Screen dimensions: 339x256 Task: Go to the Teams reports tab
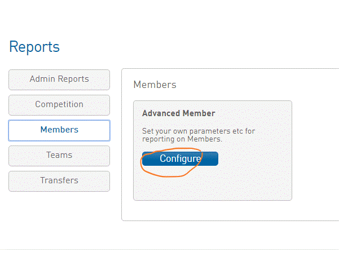click(x=59, y=156)
